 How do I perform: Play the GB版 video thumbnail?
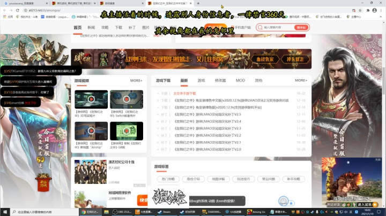click(x=127, y=131)
